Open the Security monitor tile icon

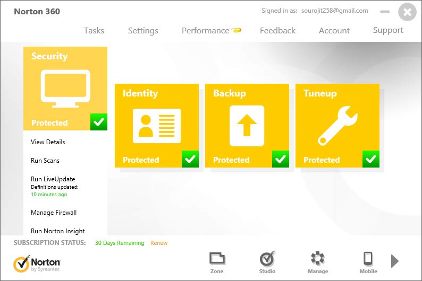pos(65,89)
